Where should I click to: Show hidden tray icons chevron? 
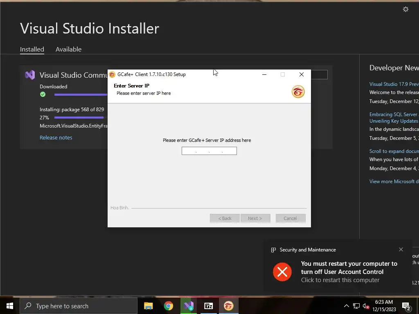click(x=346, y=306)
